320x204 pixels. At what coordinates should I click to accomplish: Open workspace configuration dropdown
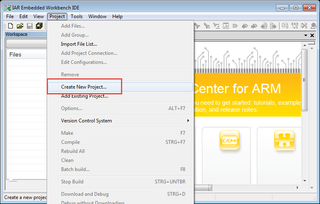[x=26, y=44]
